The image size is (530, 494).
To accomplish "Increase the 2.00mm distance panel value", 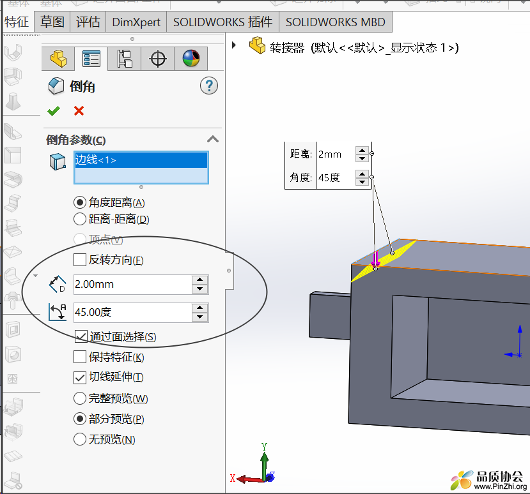I will (199, 280).
